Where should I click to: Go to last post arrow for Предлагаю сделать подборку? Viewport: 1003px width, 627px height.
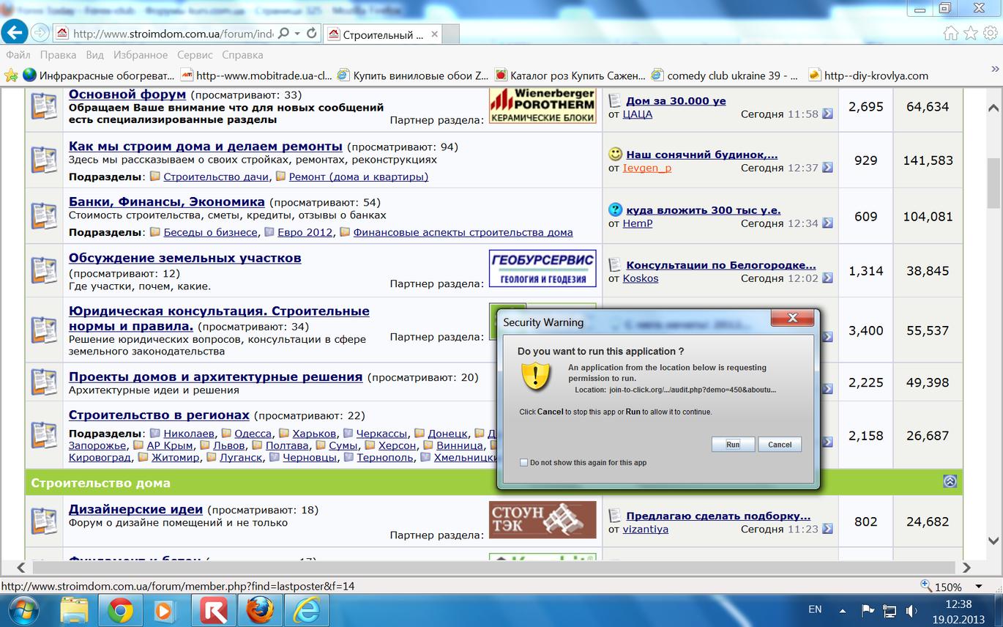point(827,529)
